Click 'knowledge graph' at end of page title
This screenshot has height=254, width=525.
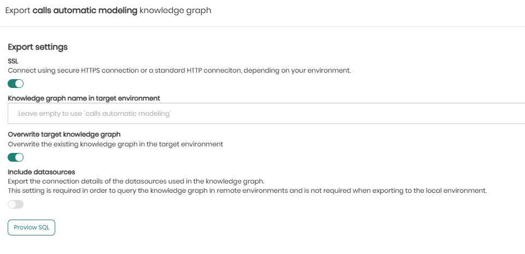pyautogui.click(x=175, y=10)
